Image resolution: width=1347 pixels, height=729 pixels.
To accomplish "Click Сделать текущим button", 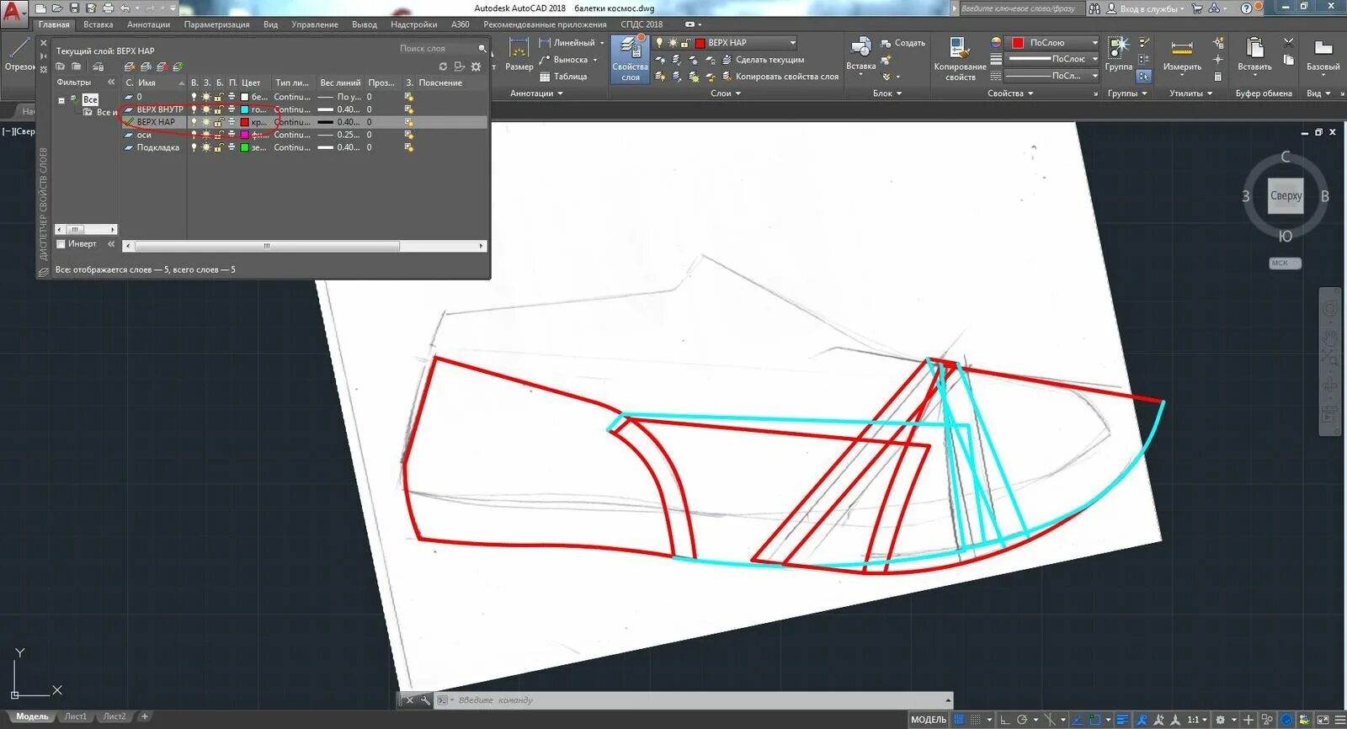I will tap(763, 60).
